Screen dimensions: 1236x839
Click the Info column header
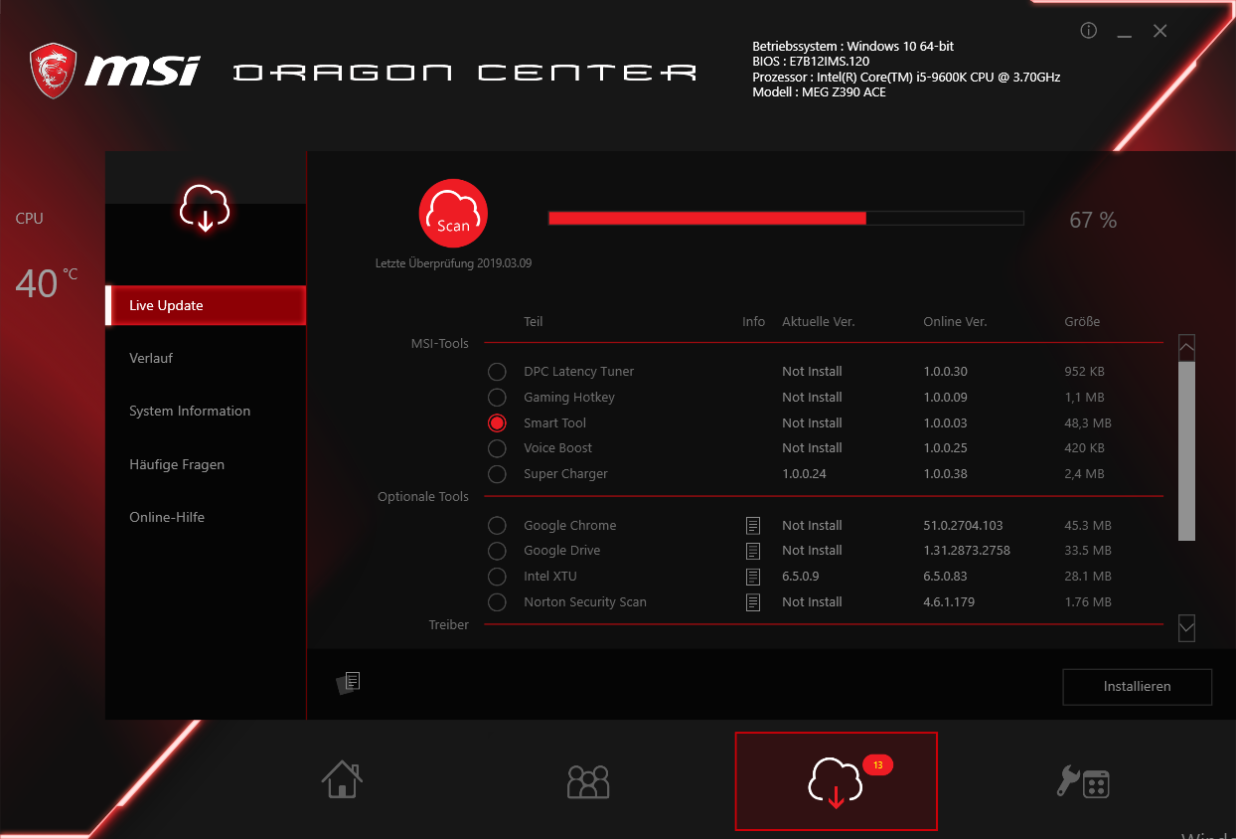pyautogui.click(x=754, y=321)
